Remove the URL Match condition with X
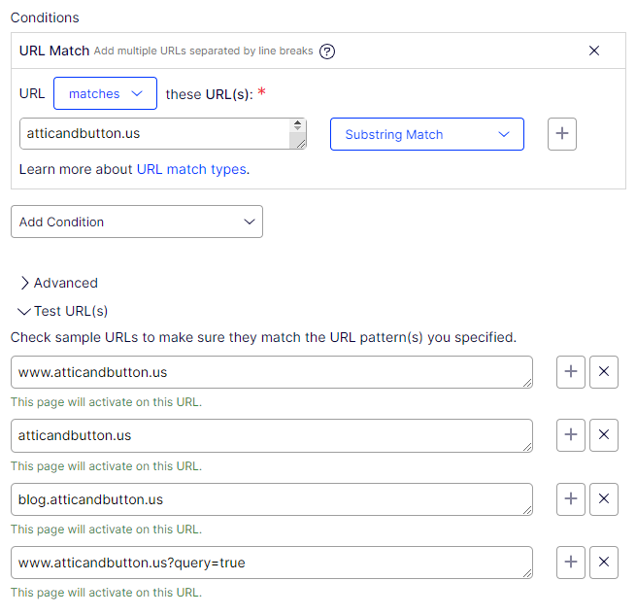 point(594,51)
